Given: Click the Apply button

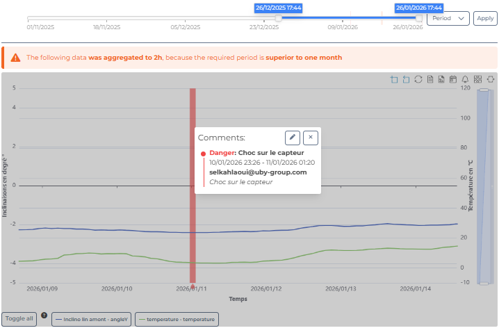Looking at the screenshot, I should pyautogui.click(x=484, y=19).
